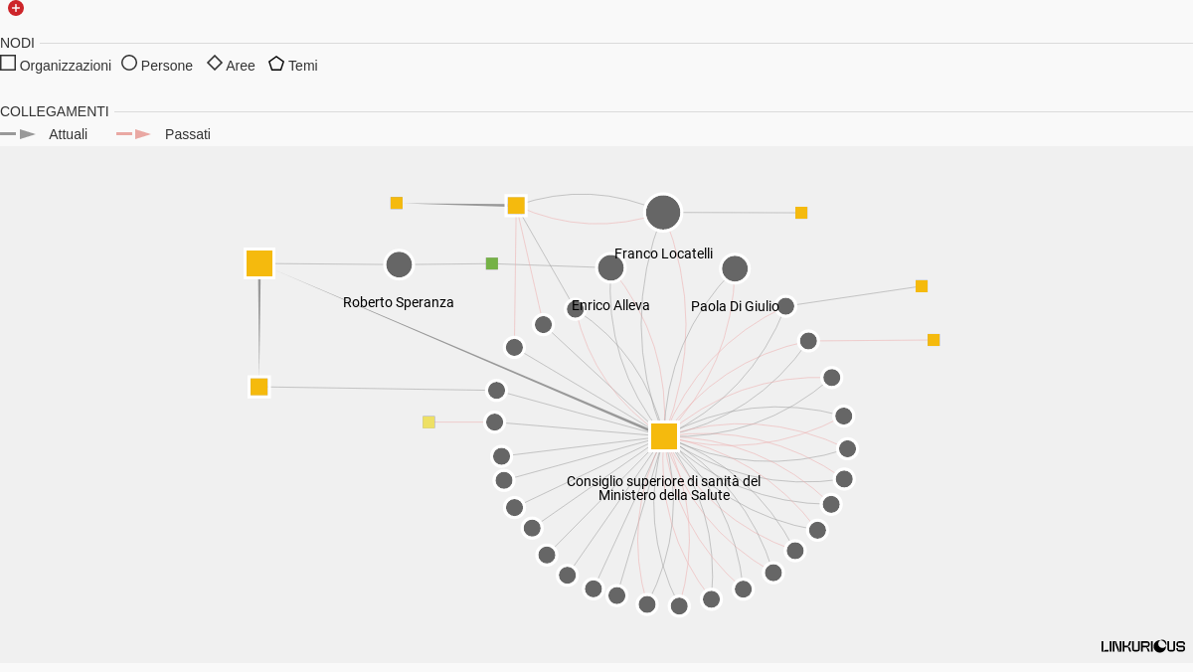
Task: Select the Franco Locatelli person node
Action: pos(663,213)
